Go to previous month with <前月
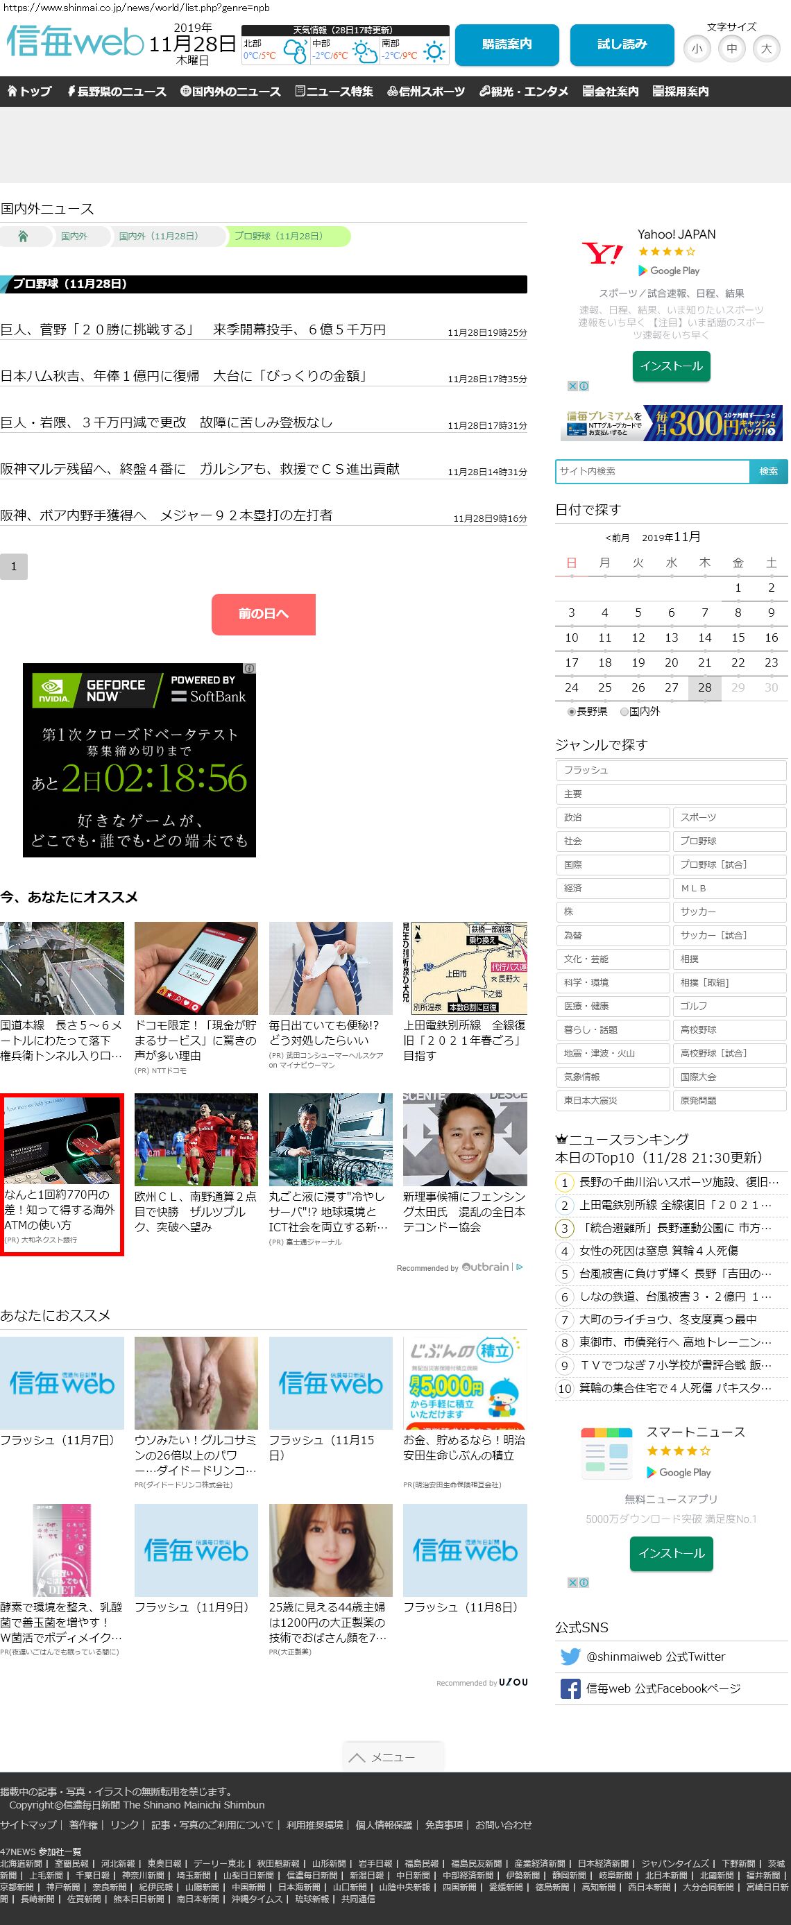This screenshot has height=1925, width=791. point(617,538)
